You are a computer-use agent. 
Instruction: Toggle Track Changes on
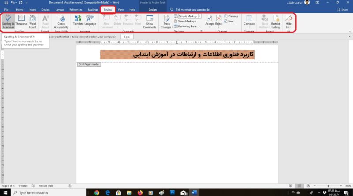167,22
